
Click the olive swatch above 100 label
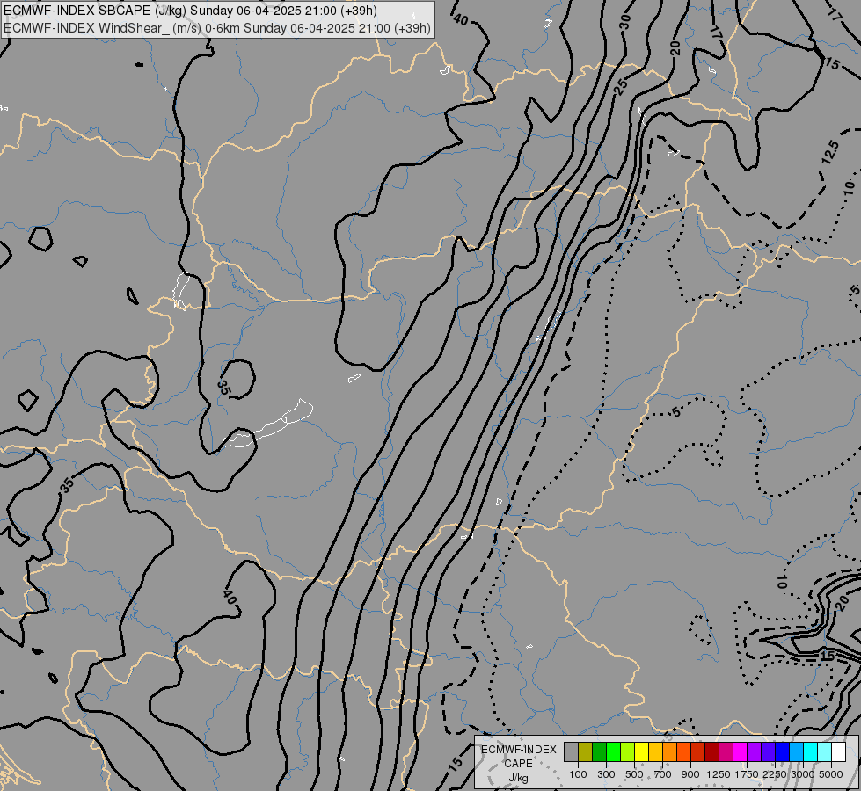coord(586,751)
